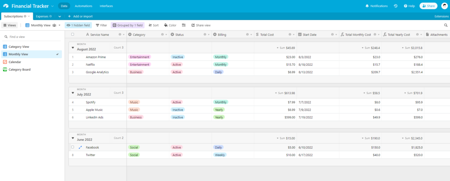Click Google Analytics total cost $6.99
Screen dimensions: 450x181
[291, 72]
